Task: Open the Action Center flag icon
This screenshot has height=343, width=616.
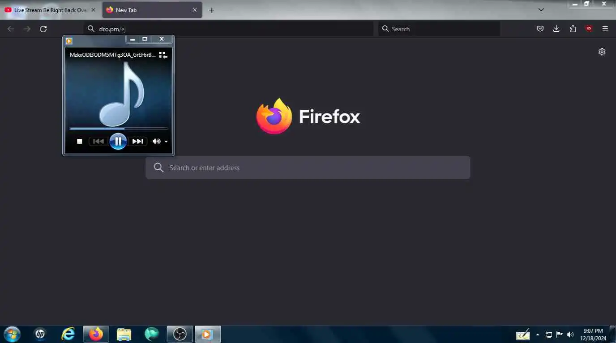Action: tap(560, 335)
